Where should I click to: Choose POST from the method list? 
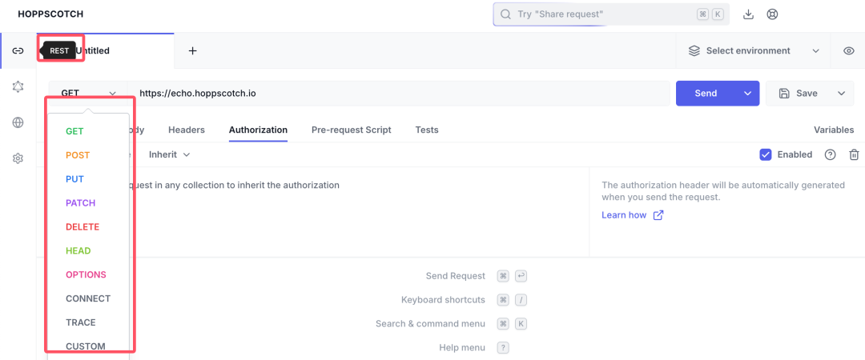pos(78,155)
